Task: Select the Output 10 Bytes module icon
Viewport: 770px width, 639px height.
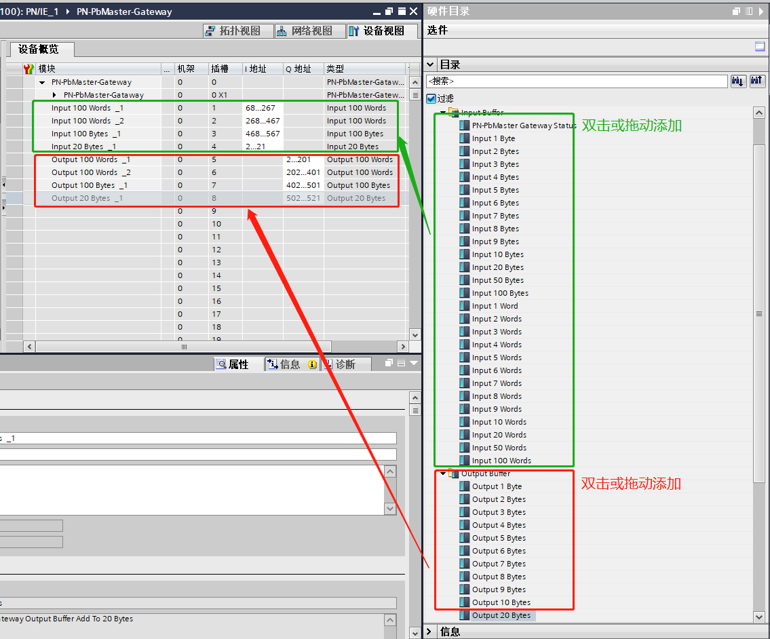Action: click(x=465, y=602)
